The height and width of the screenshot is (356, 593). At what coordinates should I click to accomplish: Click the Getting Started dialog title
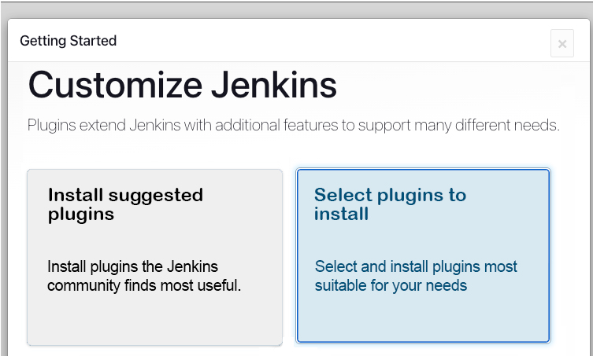68,41
